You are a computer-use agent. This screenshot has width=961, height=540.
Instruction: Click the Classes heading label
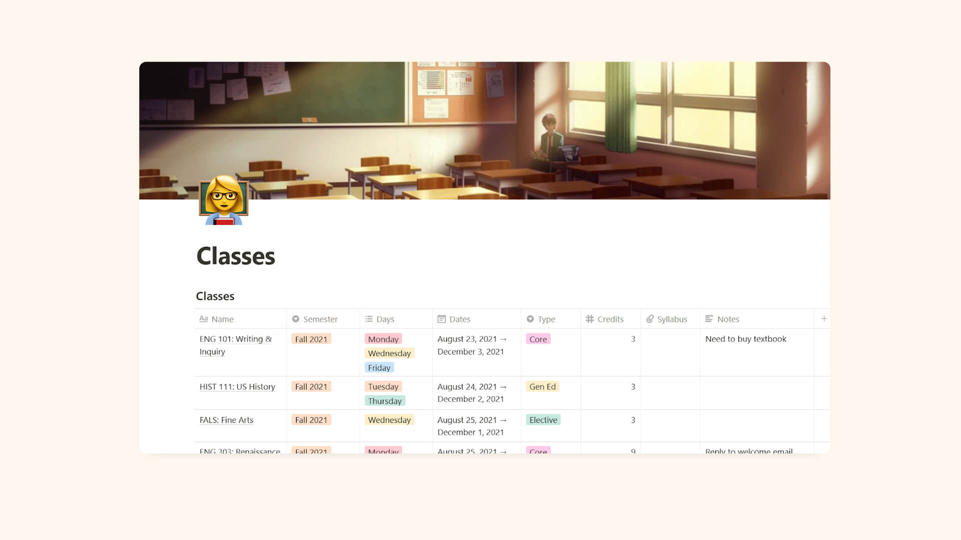(216, 295)
